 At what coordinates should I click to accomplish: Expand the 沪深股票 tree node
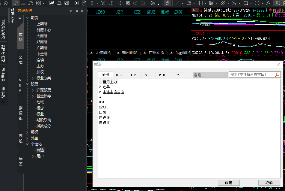[33, 90]
